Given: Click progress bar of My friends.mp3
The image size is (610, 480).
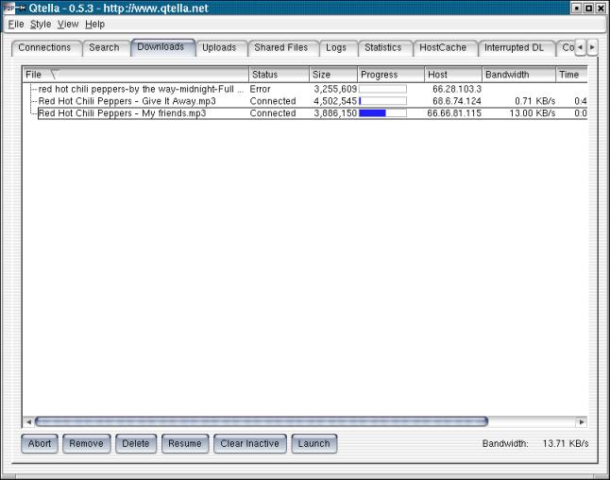Looking at the screenshot, I should (382, 113).
